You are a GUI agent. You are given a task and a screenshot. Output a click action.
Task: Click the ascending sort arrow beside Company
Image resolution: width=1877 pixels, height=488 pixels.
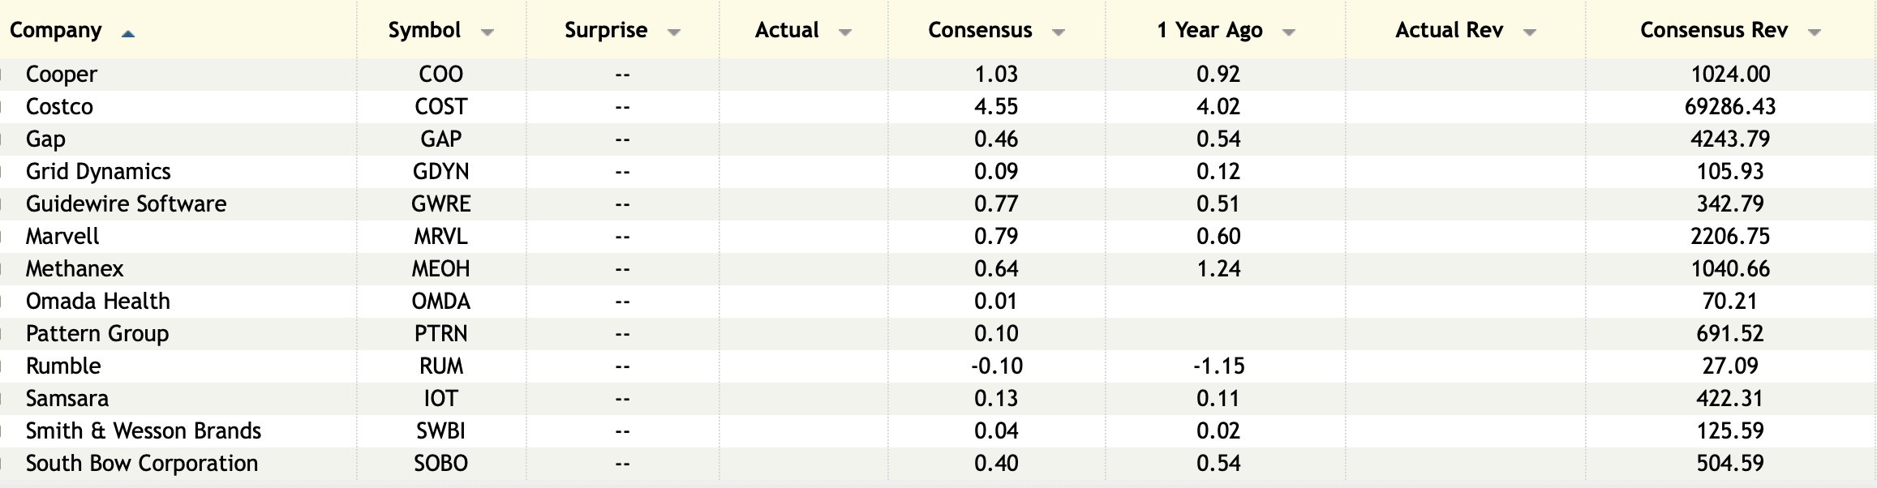point(127,33)
